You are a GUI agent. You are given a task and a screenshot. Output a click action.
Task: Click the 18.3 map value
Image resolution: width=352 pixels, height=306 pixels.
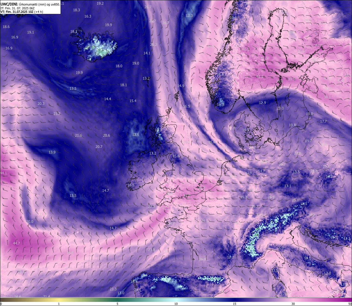(76, 10)
